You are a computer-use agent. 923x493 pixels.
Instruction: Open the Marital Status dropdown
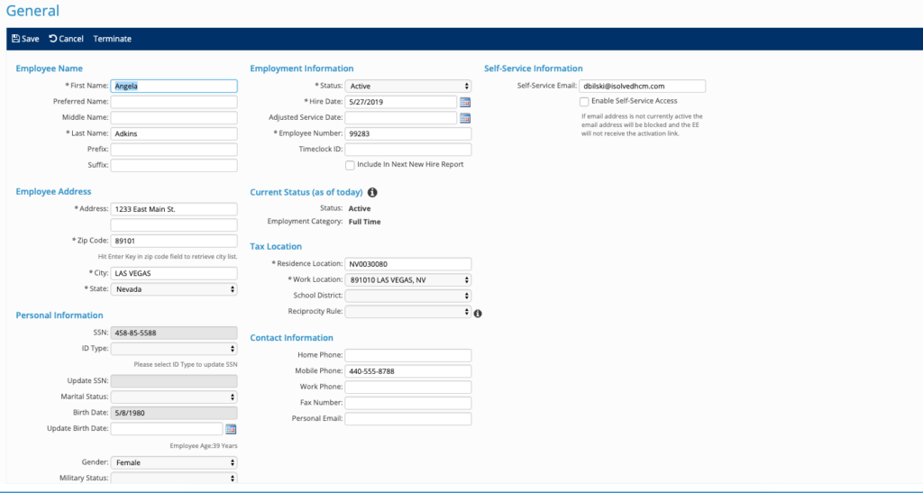click(x=174, y=397)
